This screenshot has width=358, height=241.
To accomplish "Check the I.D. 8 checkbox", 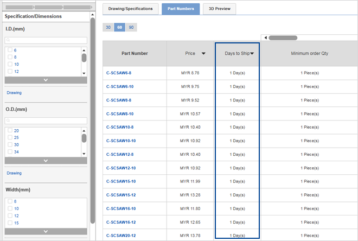I will [x=10, y=57].
